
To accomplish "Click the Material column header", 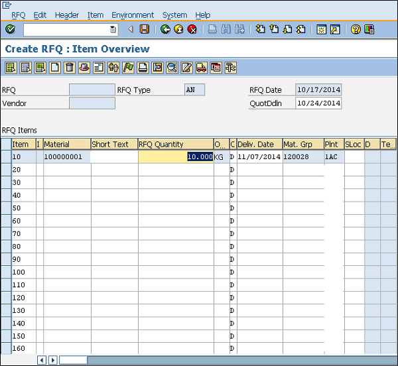I will pos(66,144).
